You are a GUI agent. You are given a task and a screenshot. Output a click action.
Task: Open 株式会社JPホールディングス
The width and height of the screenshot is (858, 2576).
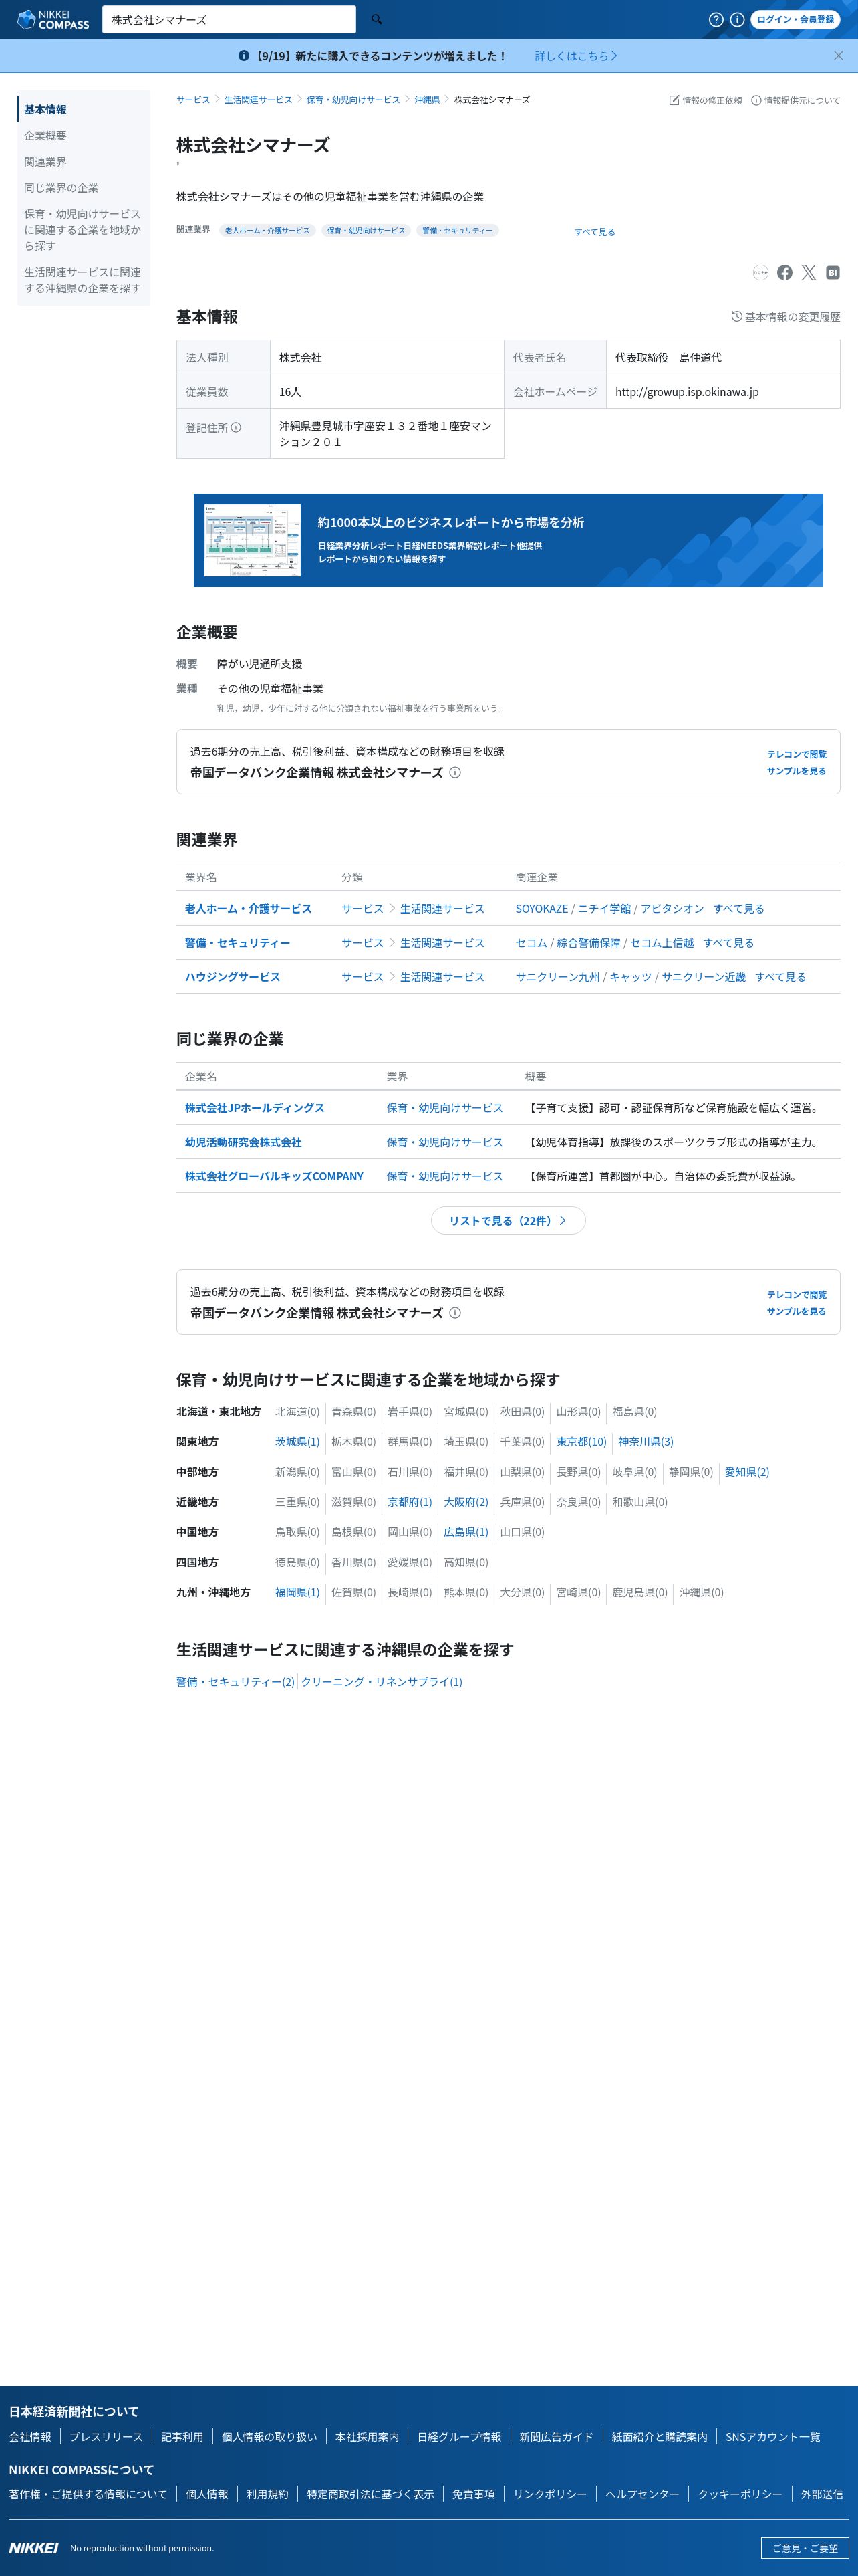254,1108
